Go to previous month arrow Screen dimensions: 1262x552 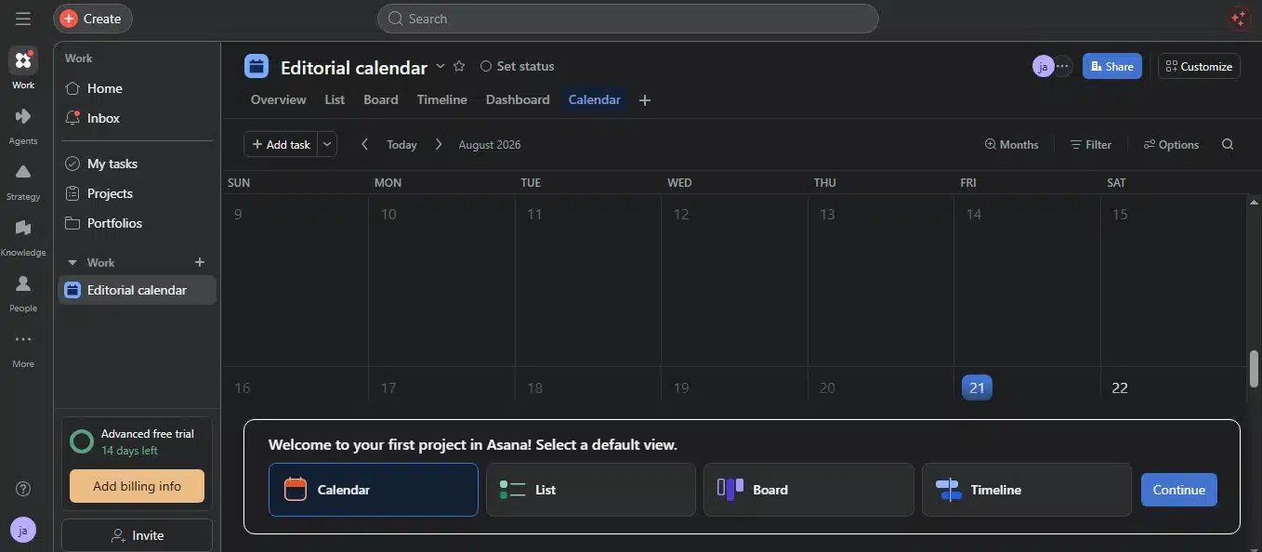[364, 144]
